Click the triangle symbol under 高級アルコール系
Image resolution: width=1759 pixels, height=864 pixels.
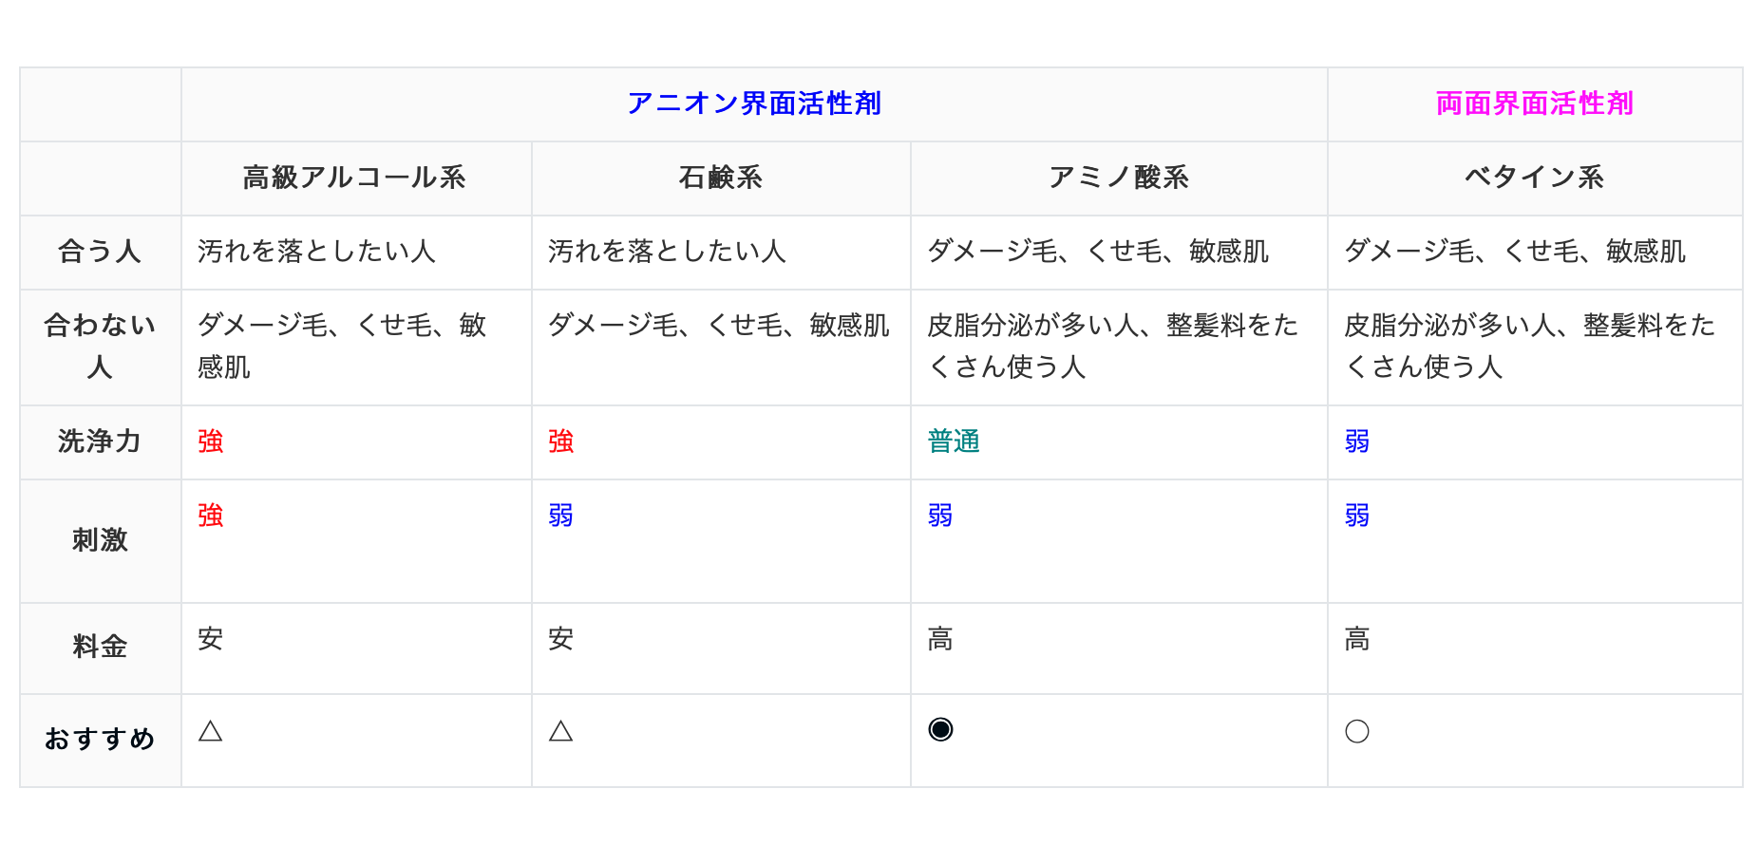click(x=210, y=731)
